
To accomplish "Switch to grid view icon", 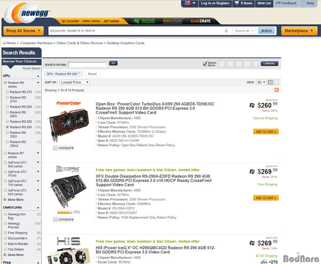I will (276, 82).
